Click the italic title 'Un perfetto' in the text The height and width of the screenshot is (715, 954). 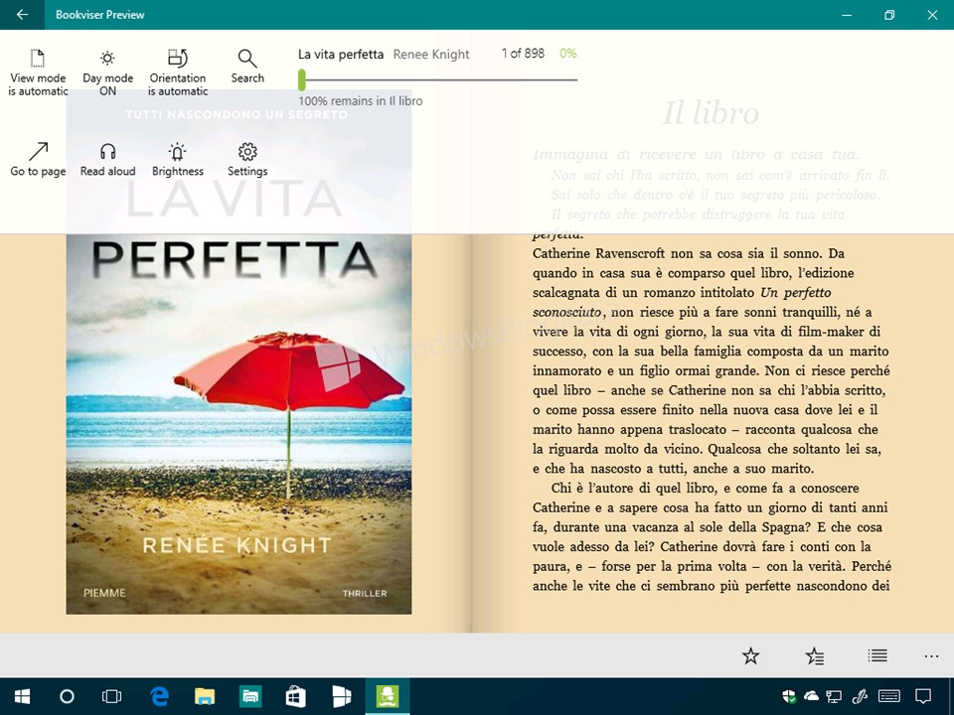click(x=796, y=292)
